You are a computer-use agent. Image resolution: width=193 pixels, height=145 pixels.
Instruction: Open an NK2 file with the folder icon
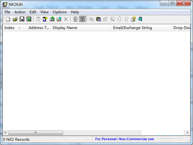coord(15,19)
